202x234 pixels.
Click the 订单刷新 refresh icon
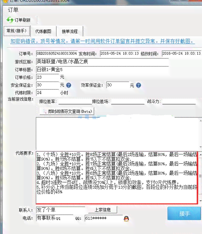coord(10,20)
